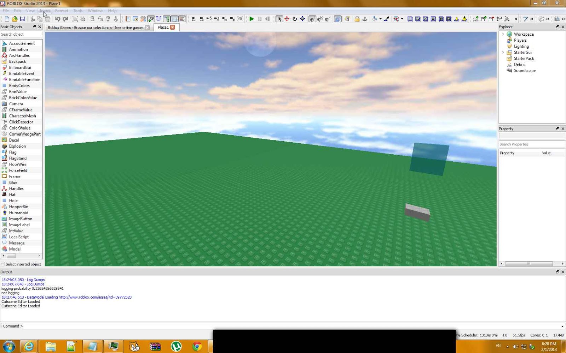Viewport: 566px width, 353px height.
Task: Click the yellow Hinge tool icon
Action: (456, 19)
